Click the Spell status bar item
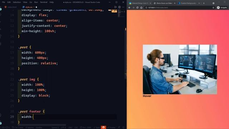The height and width of the screenshot is (129, 229). click(97, 128)
